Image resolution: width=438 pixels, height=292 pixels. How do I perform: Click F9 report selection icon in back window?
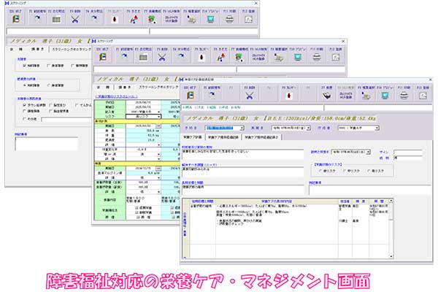point(191,20)
